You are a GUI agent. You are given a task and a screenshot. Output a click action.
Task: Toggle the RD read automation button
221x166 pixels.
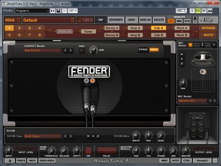198,11
